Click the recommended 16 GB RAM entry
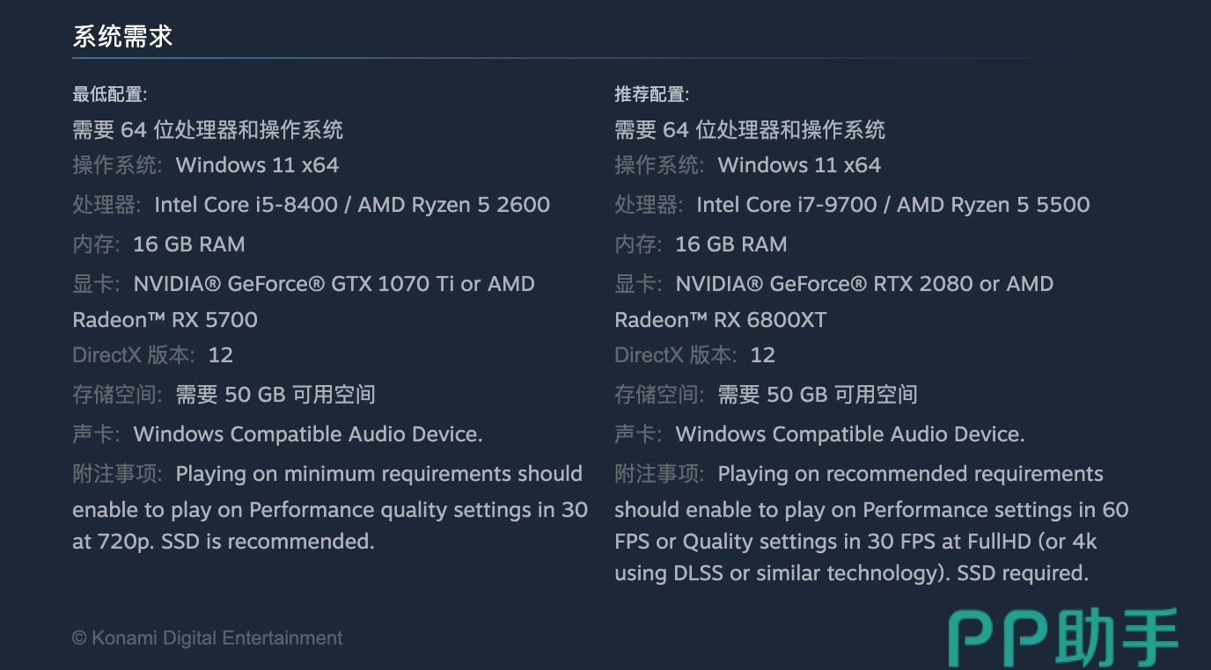The width and height of the screenshot is (1211, 670). click(730, 244)
